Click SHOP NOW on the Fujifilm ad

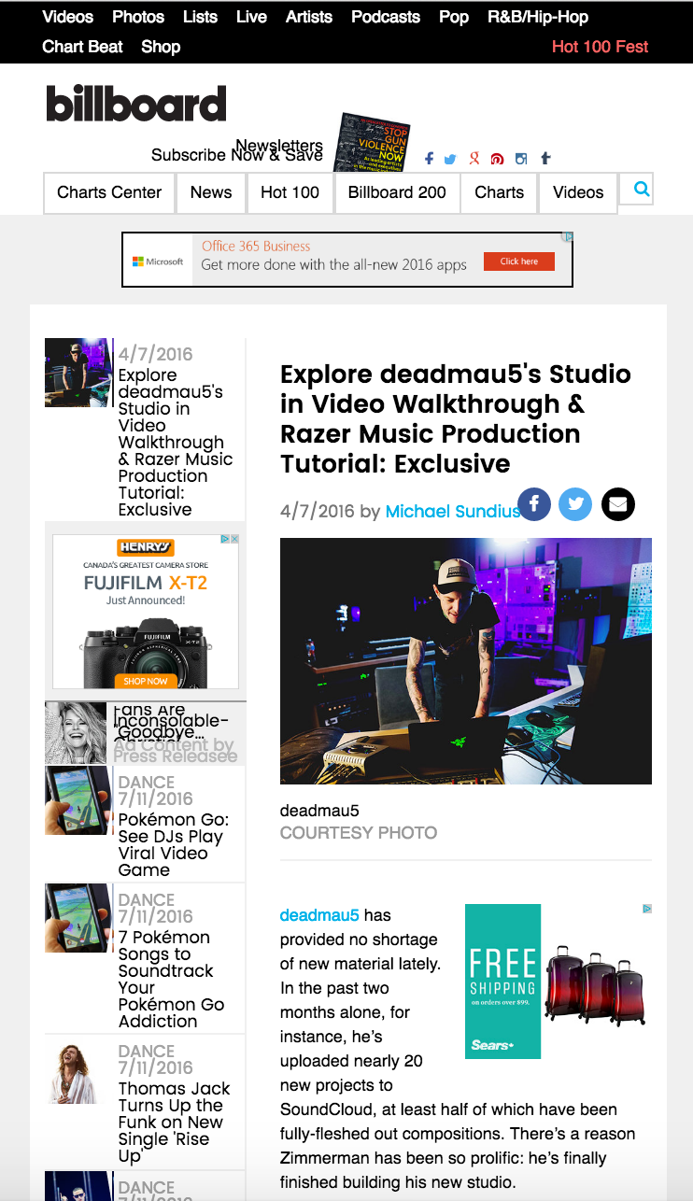(145, 681)
